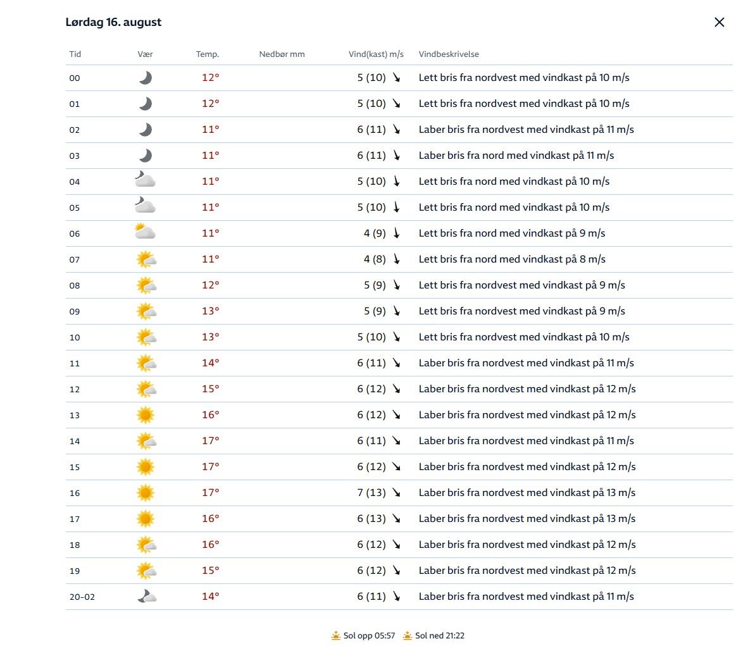Close the Lørdag 16. august forecast dialog
This screenshot has height=646, width=748.
[719, 22]
